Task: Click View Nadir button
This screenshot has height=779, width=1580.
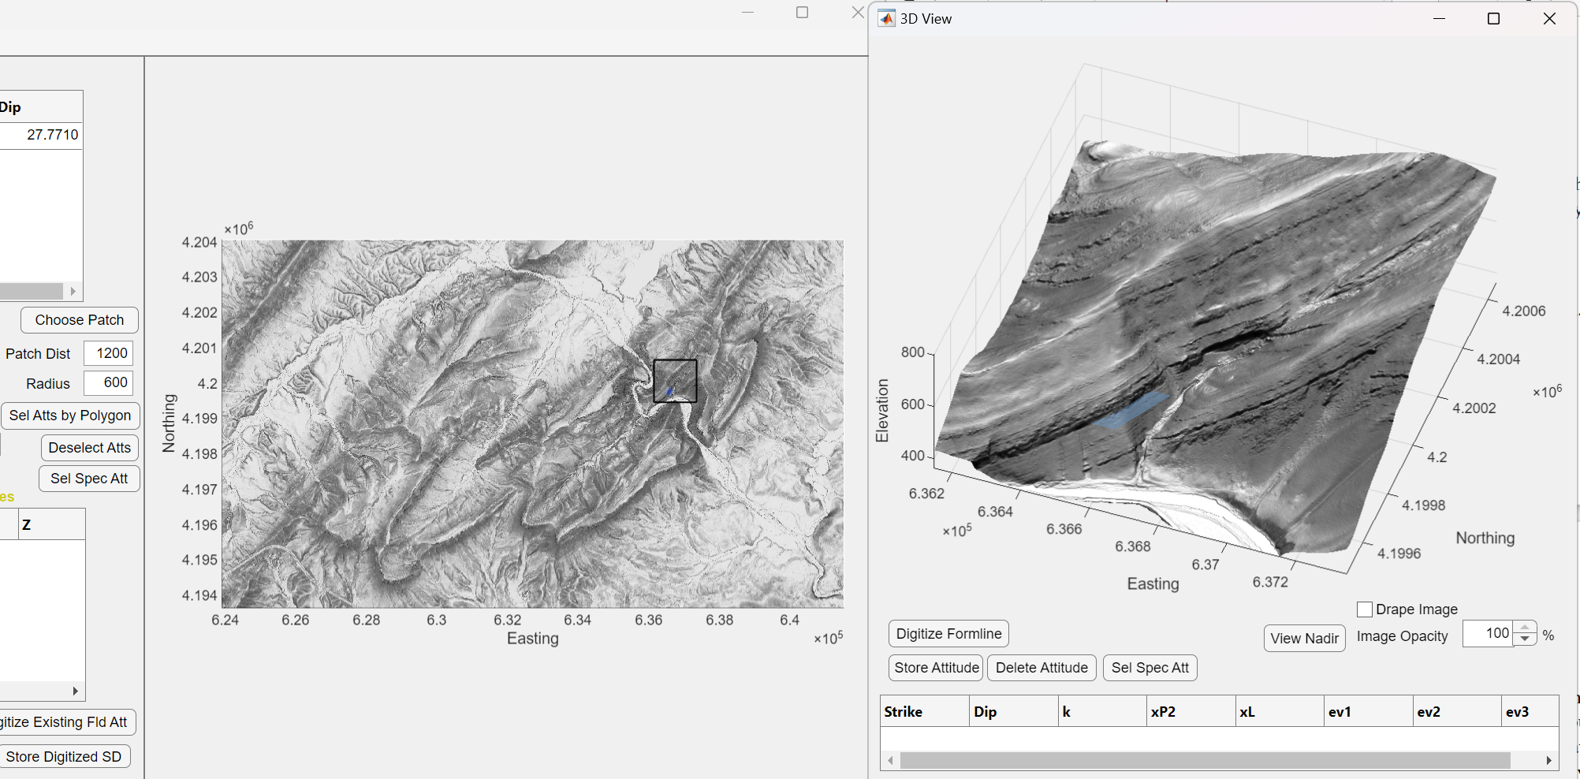Action: (x=1304, y=639)
